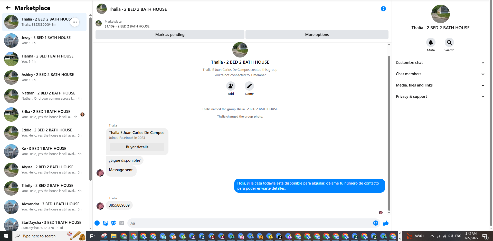Open volume control in system tray
Screen dimensions: 493x241
(x=451, y=236)
